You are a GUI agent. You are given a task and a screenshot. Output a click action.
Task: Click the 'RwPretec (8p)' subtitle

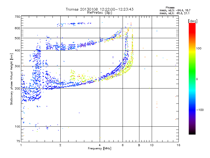tap(99, 13)
